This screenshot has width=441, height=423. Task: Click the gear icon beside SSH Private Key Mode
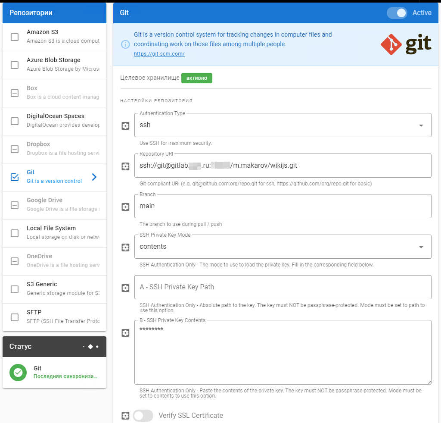coord(125,247)
